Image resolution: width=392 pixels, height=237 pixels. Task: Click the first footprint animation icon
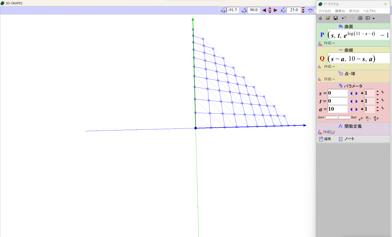[361, 118]
